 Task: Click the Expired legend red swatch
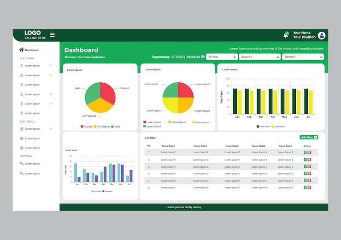coord(82,126)
